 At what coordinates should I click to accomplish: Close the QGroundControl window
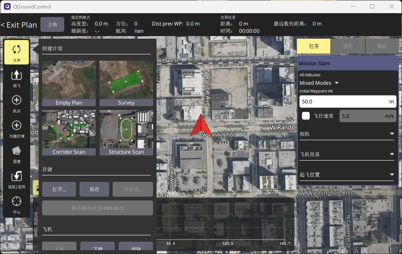(392, 6)
